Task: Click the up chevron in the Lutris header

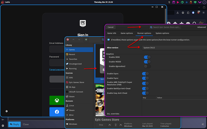Action: point(73,40)
